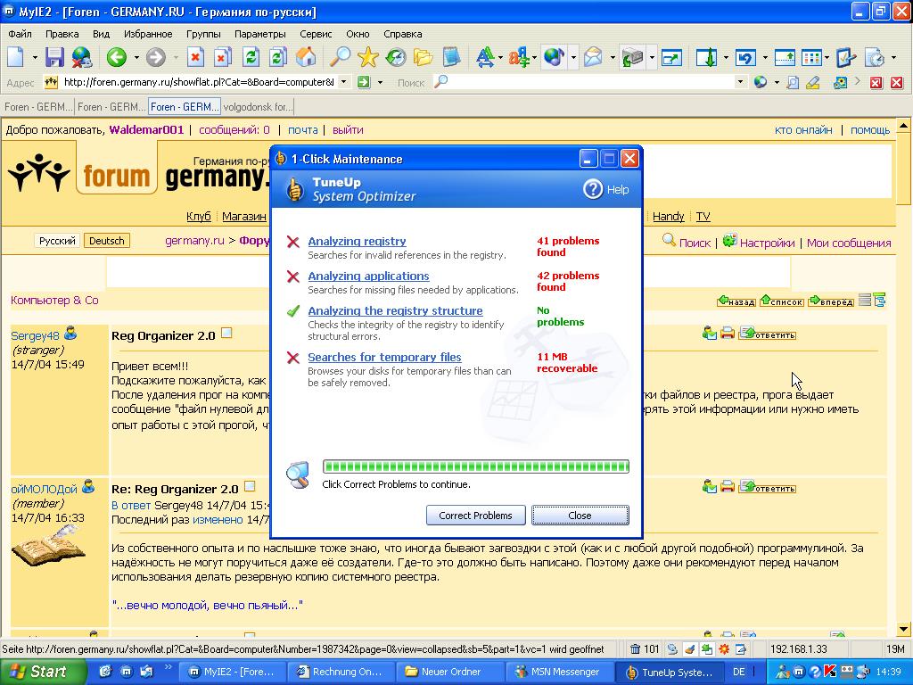Image resolution: width=913 pixels, height=685 pixels.
Task: Expand the search field dropdown arrow
Action: coord(740,82)
